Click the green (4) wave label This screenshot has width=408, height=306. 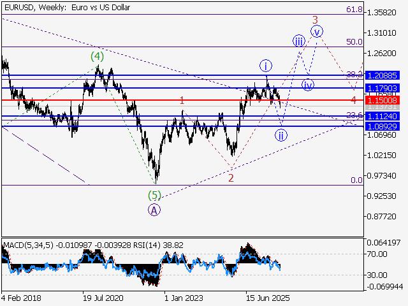pyautogui.click(x=98, y=56)
